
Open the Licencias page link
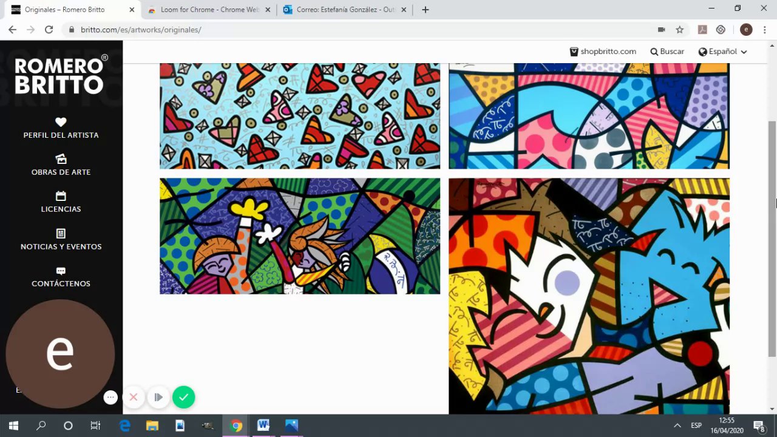click(x=61, y=209)
